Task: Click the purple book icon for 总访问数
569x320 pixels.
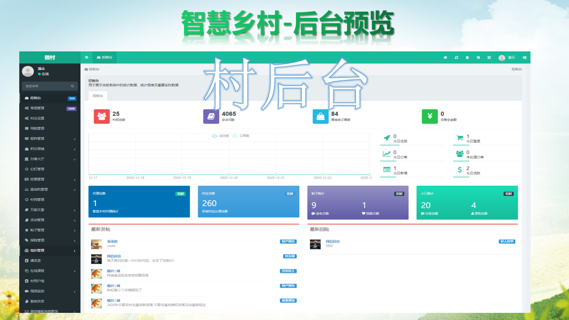Action: click(x=211, y=116)
